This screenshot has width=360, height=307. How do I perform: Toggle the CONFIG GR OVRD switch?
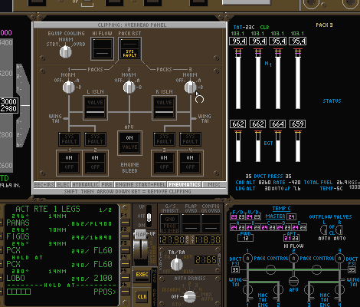(211, 223)
